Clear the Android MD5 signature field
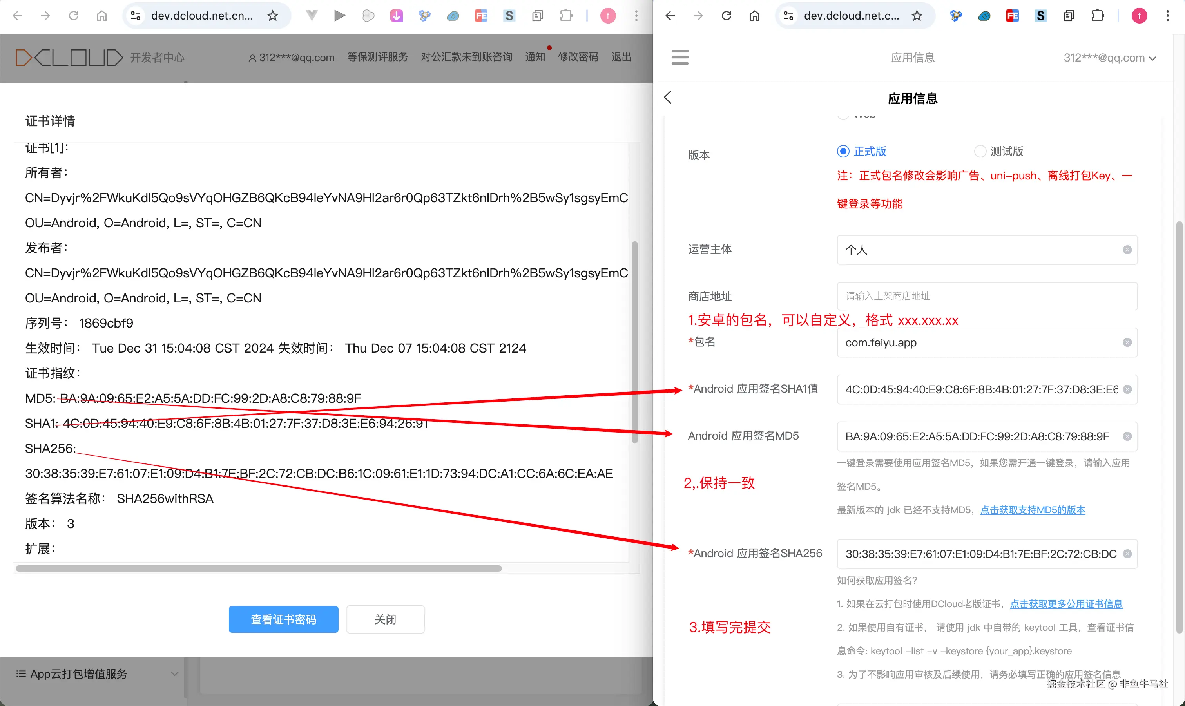The height and width of the screenshot is (706, 1185). point(1127,437)
